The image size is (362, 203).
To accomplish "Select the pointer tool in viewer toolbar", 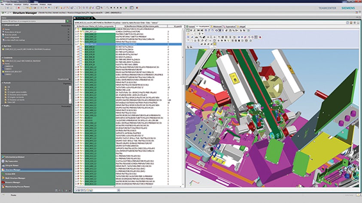I will pos(188,30).
